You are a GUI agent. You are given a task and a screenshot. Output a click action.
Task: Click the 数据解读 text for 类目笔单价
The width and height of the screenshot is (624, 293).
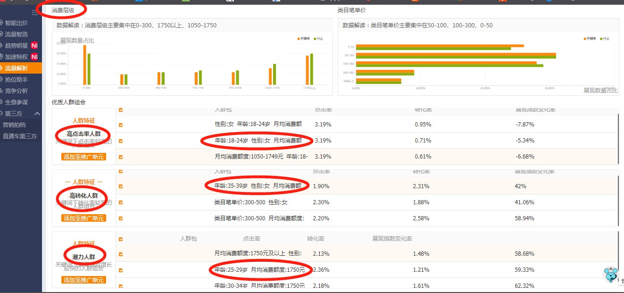[417, 25]
